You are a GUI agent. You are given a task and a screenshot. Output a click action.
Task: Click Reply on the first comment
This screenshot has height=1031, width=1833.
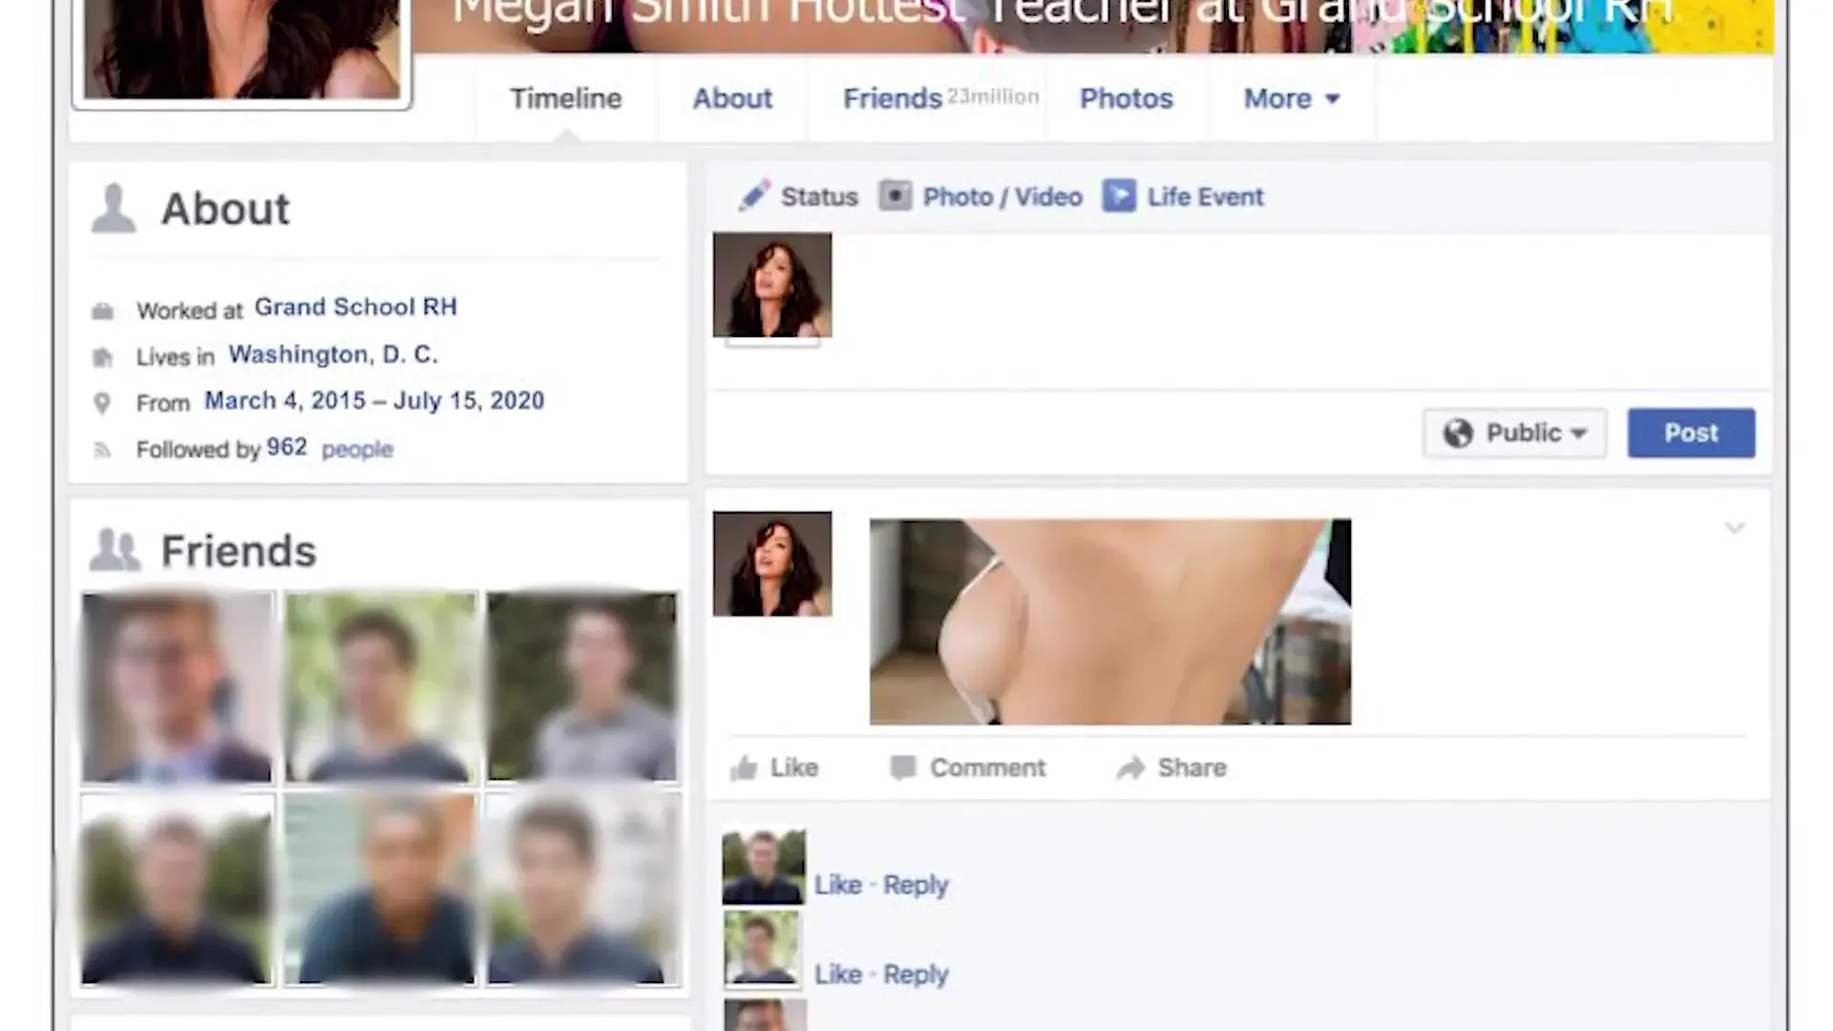[915, 885]
